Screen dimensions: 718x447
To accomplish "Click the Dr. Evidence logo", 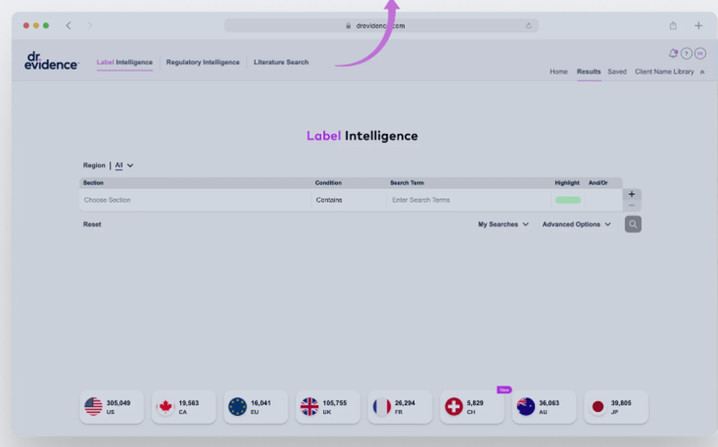I will (x=50, y=61).
